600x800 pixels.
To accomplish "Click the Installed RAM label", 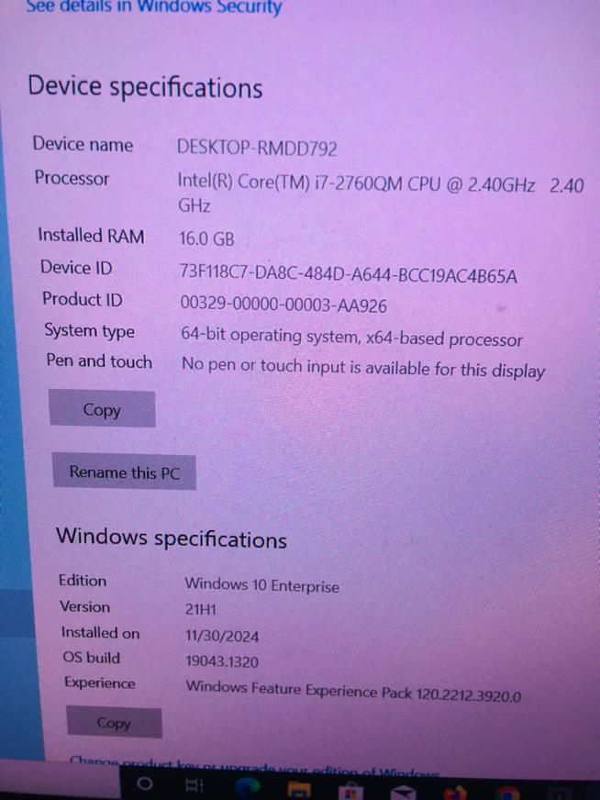I will point(92,235).
